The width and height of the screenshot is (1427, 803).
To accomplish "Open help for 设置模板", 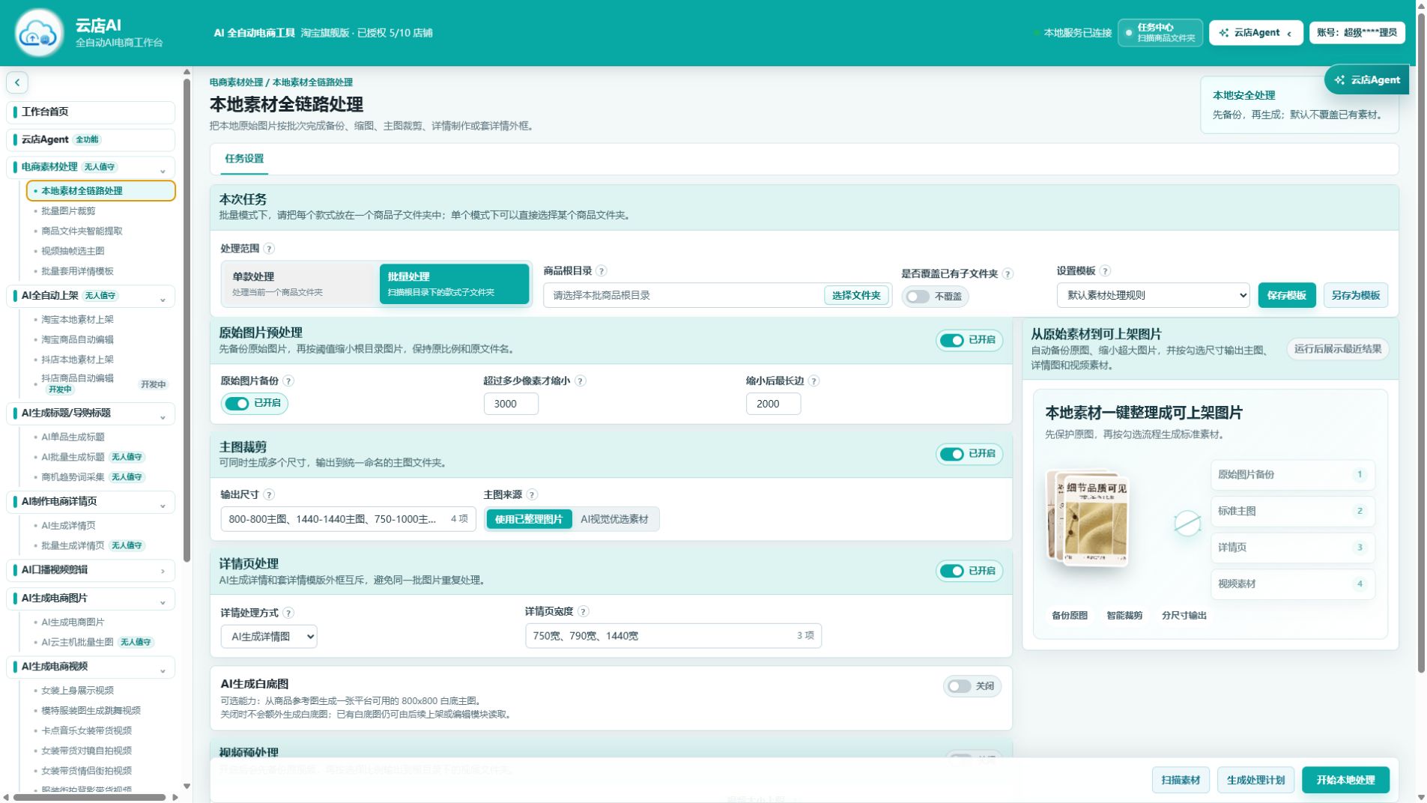I will [1105, 271].
